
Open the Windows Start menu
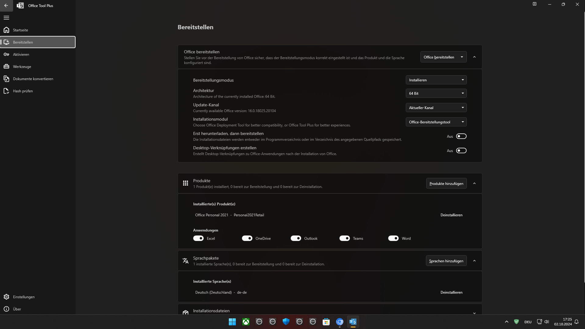232,322
